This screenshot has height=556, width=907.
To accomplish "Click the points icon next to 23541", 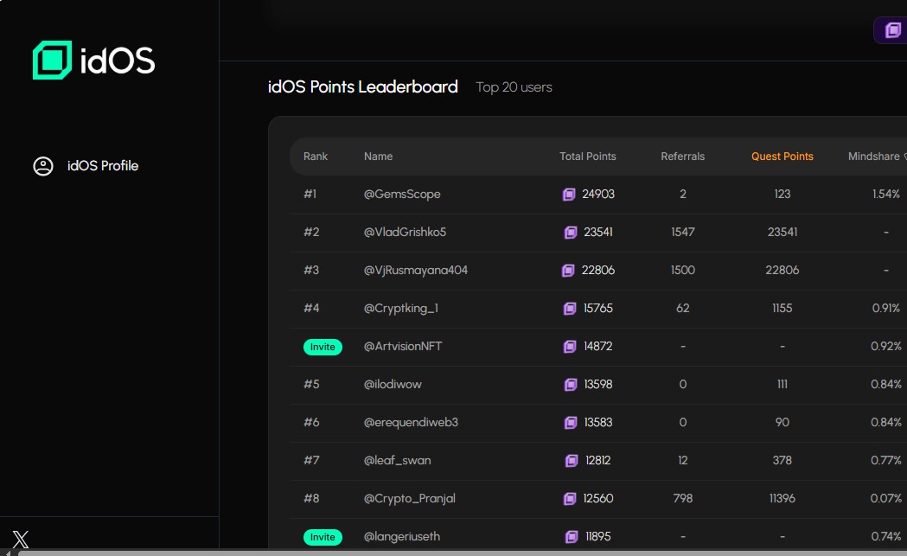I will (x=571, y=233).
